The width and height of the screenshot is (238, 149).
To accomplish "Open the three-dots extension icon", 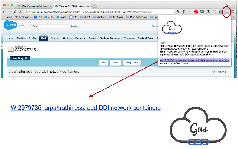I will click(x=190, y=12).
